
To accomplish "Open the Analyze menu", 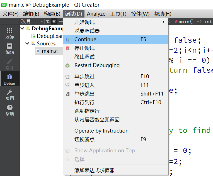I will click(x=96, y=14).
